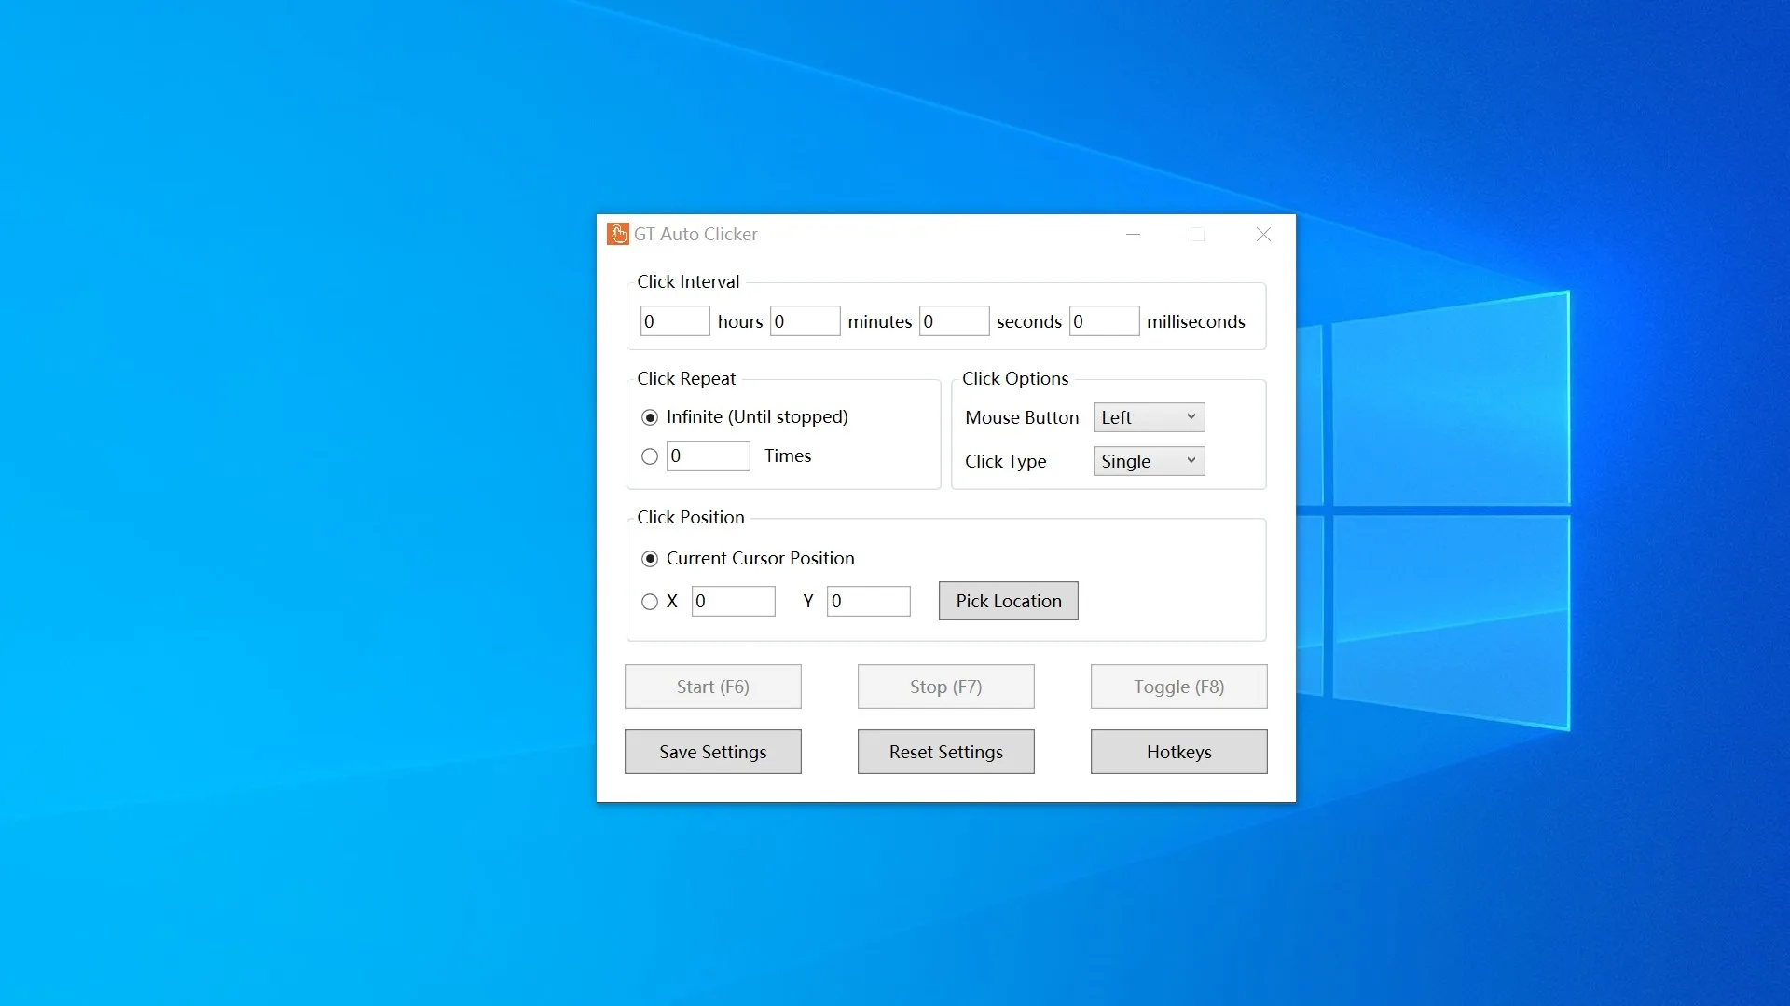Image resolution: width=1790 pixels, height=1006 pixels.
Task: Open the Mouse Button dropdown
Action: 1149,417
